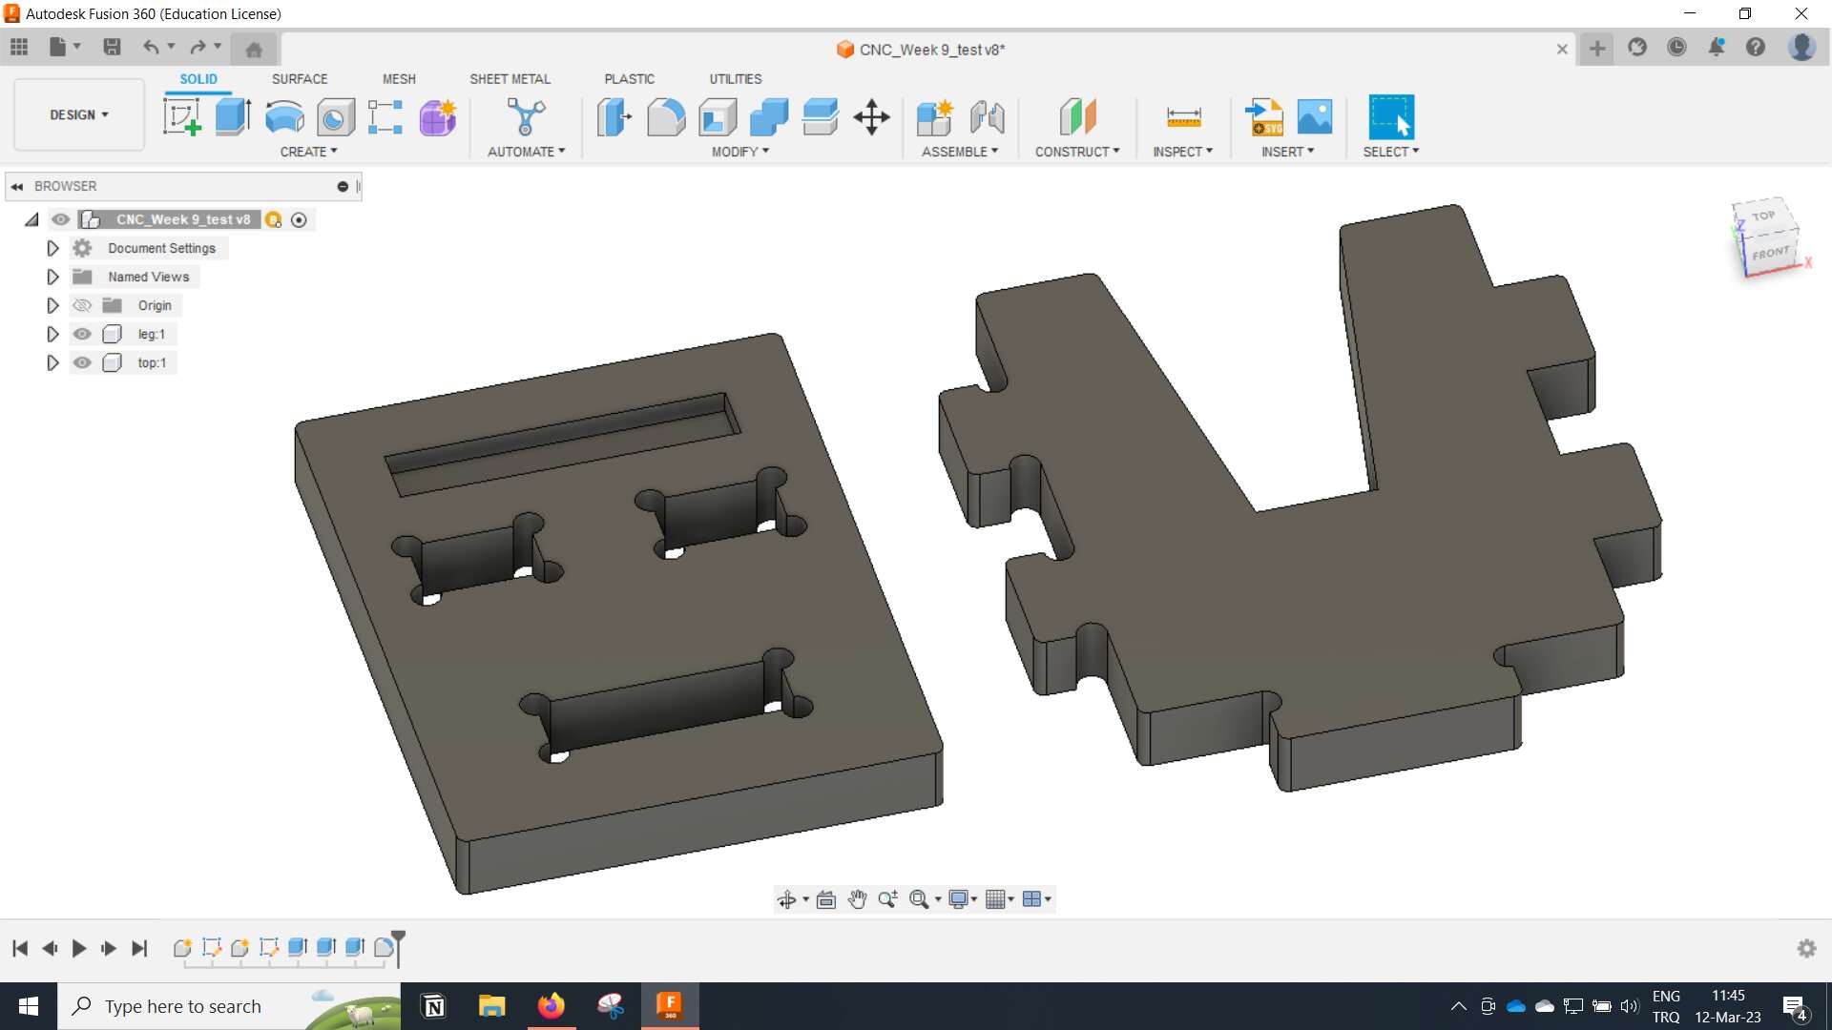Click the Insert SVG icon

(x=1264, y=117)
